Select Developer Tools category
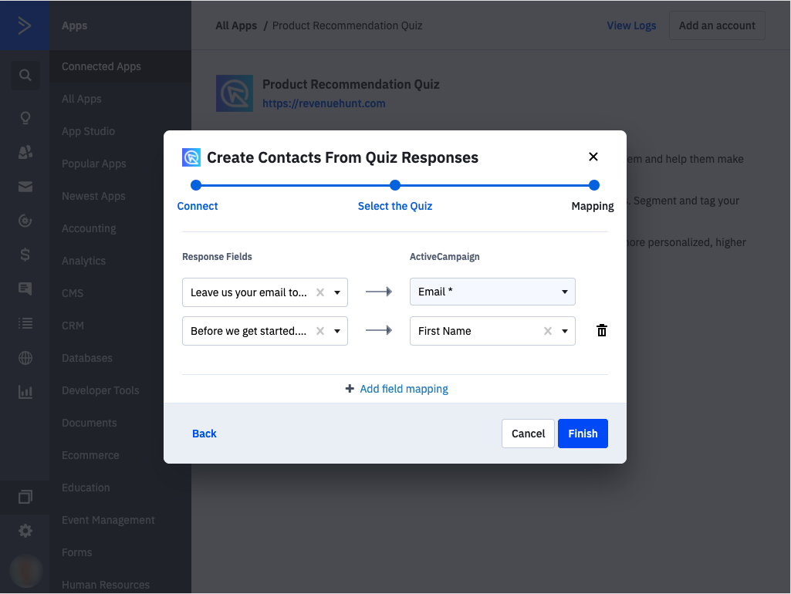 point(100,390)
